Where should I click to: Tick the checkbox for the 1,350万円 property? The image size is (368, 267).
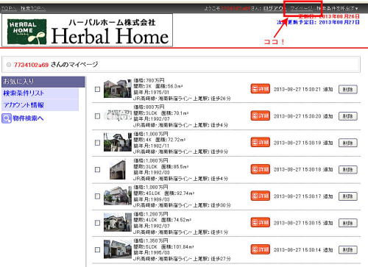pyautogui.click(x=97, y=250)
